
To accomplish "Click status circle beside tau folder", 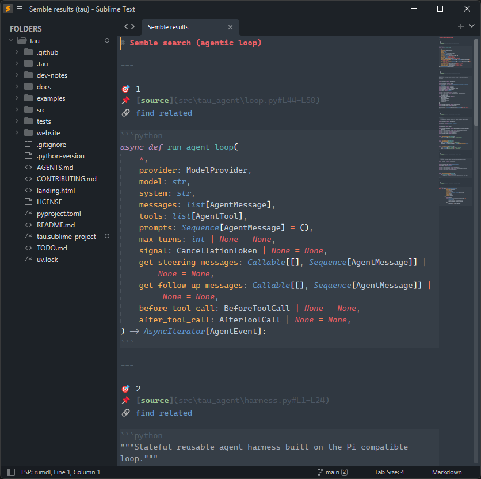I will [x=107, y=40].
